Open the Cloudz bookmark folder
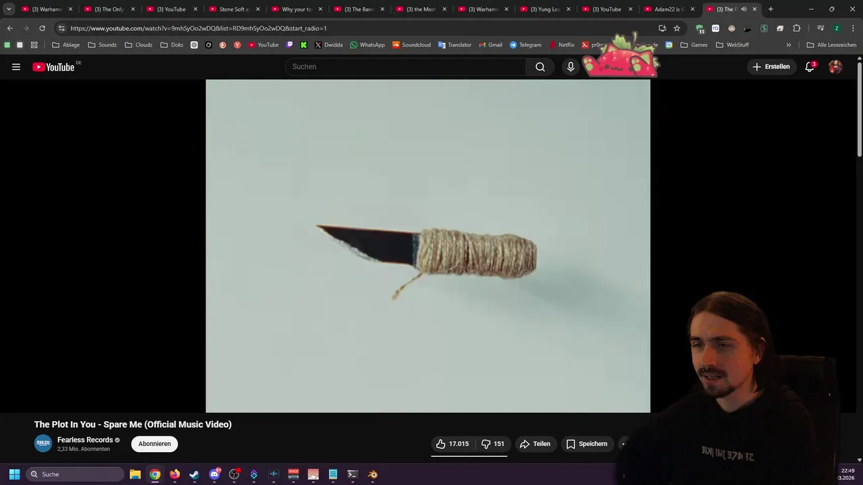The height and width of the screenshot is (485, 863). tap(138, 45)
